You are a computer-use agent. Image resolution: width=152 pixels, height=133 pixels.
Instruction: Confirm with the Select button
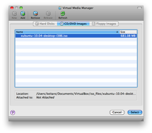[x=135, y=112]
